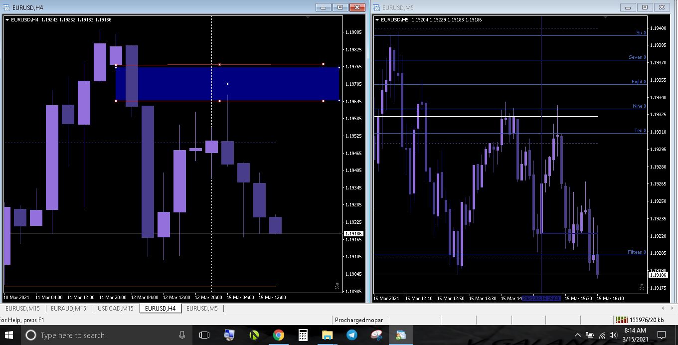678x345 pixels.
Task: Open Google Chrome from the taskbar
Action: pyautogui.click(x=279, y=335)
